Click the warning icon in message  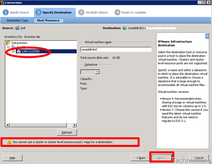9,142
